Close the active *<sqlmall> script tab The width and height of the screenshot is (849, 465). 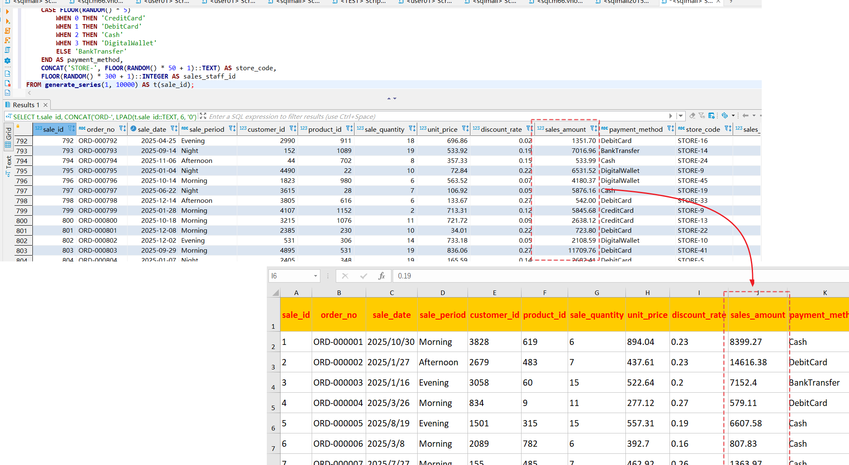click(x=718, y=2)
